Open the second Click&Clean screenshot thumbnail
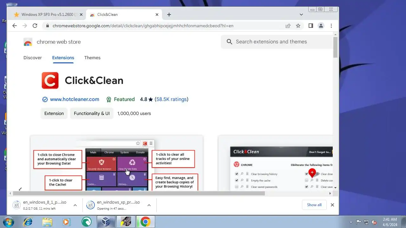Viewport: 406px width, 228px height. tap(275, 163)
